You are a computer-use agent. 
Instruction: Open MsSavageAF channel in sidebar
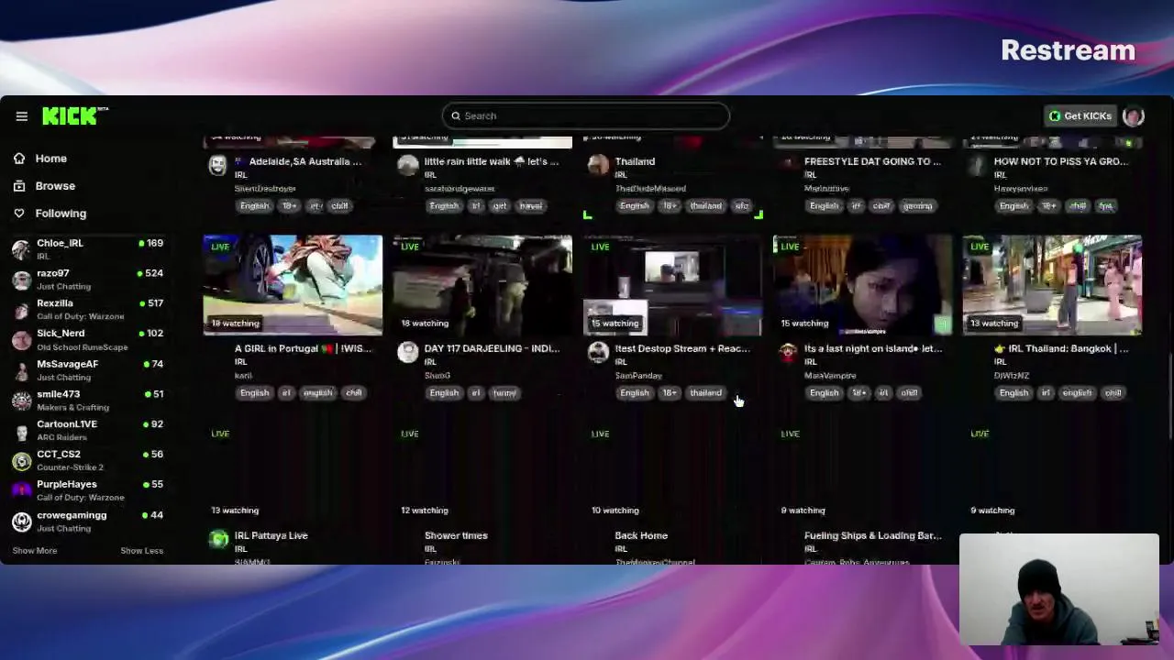pos(87,370)
